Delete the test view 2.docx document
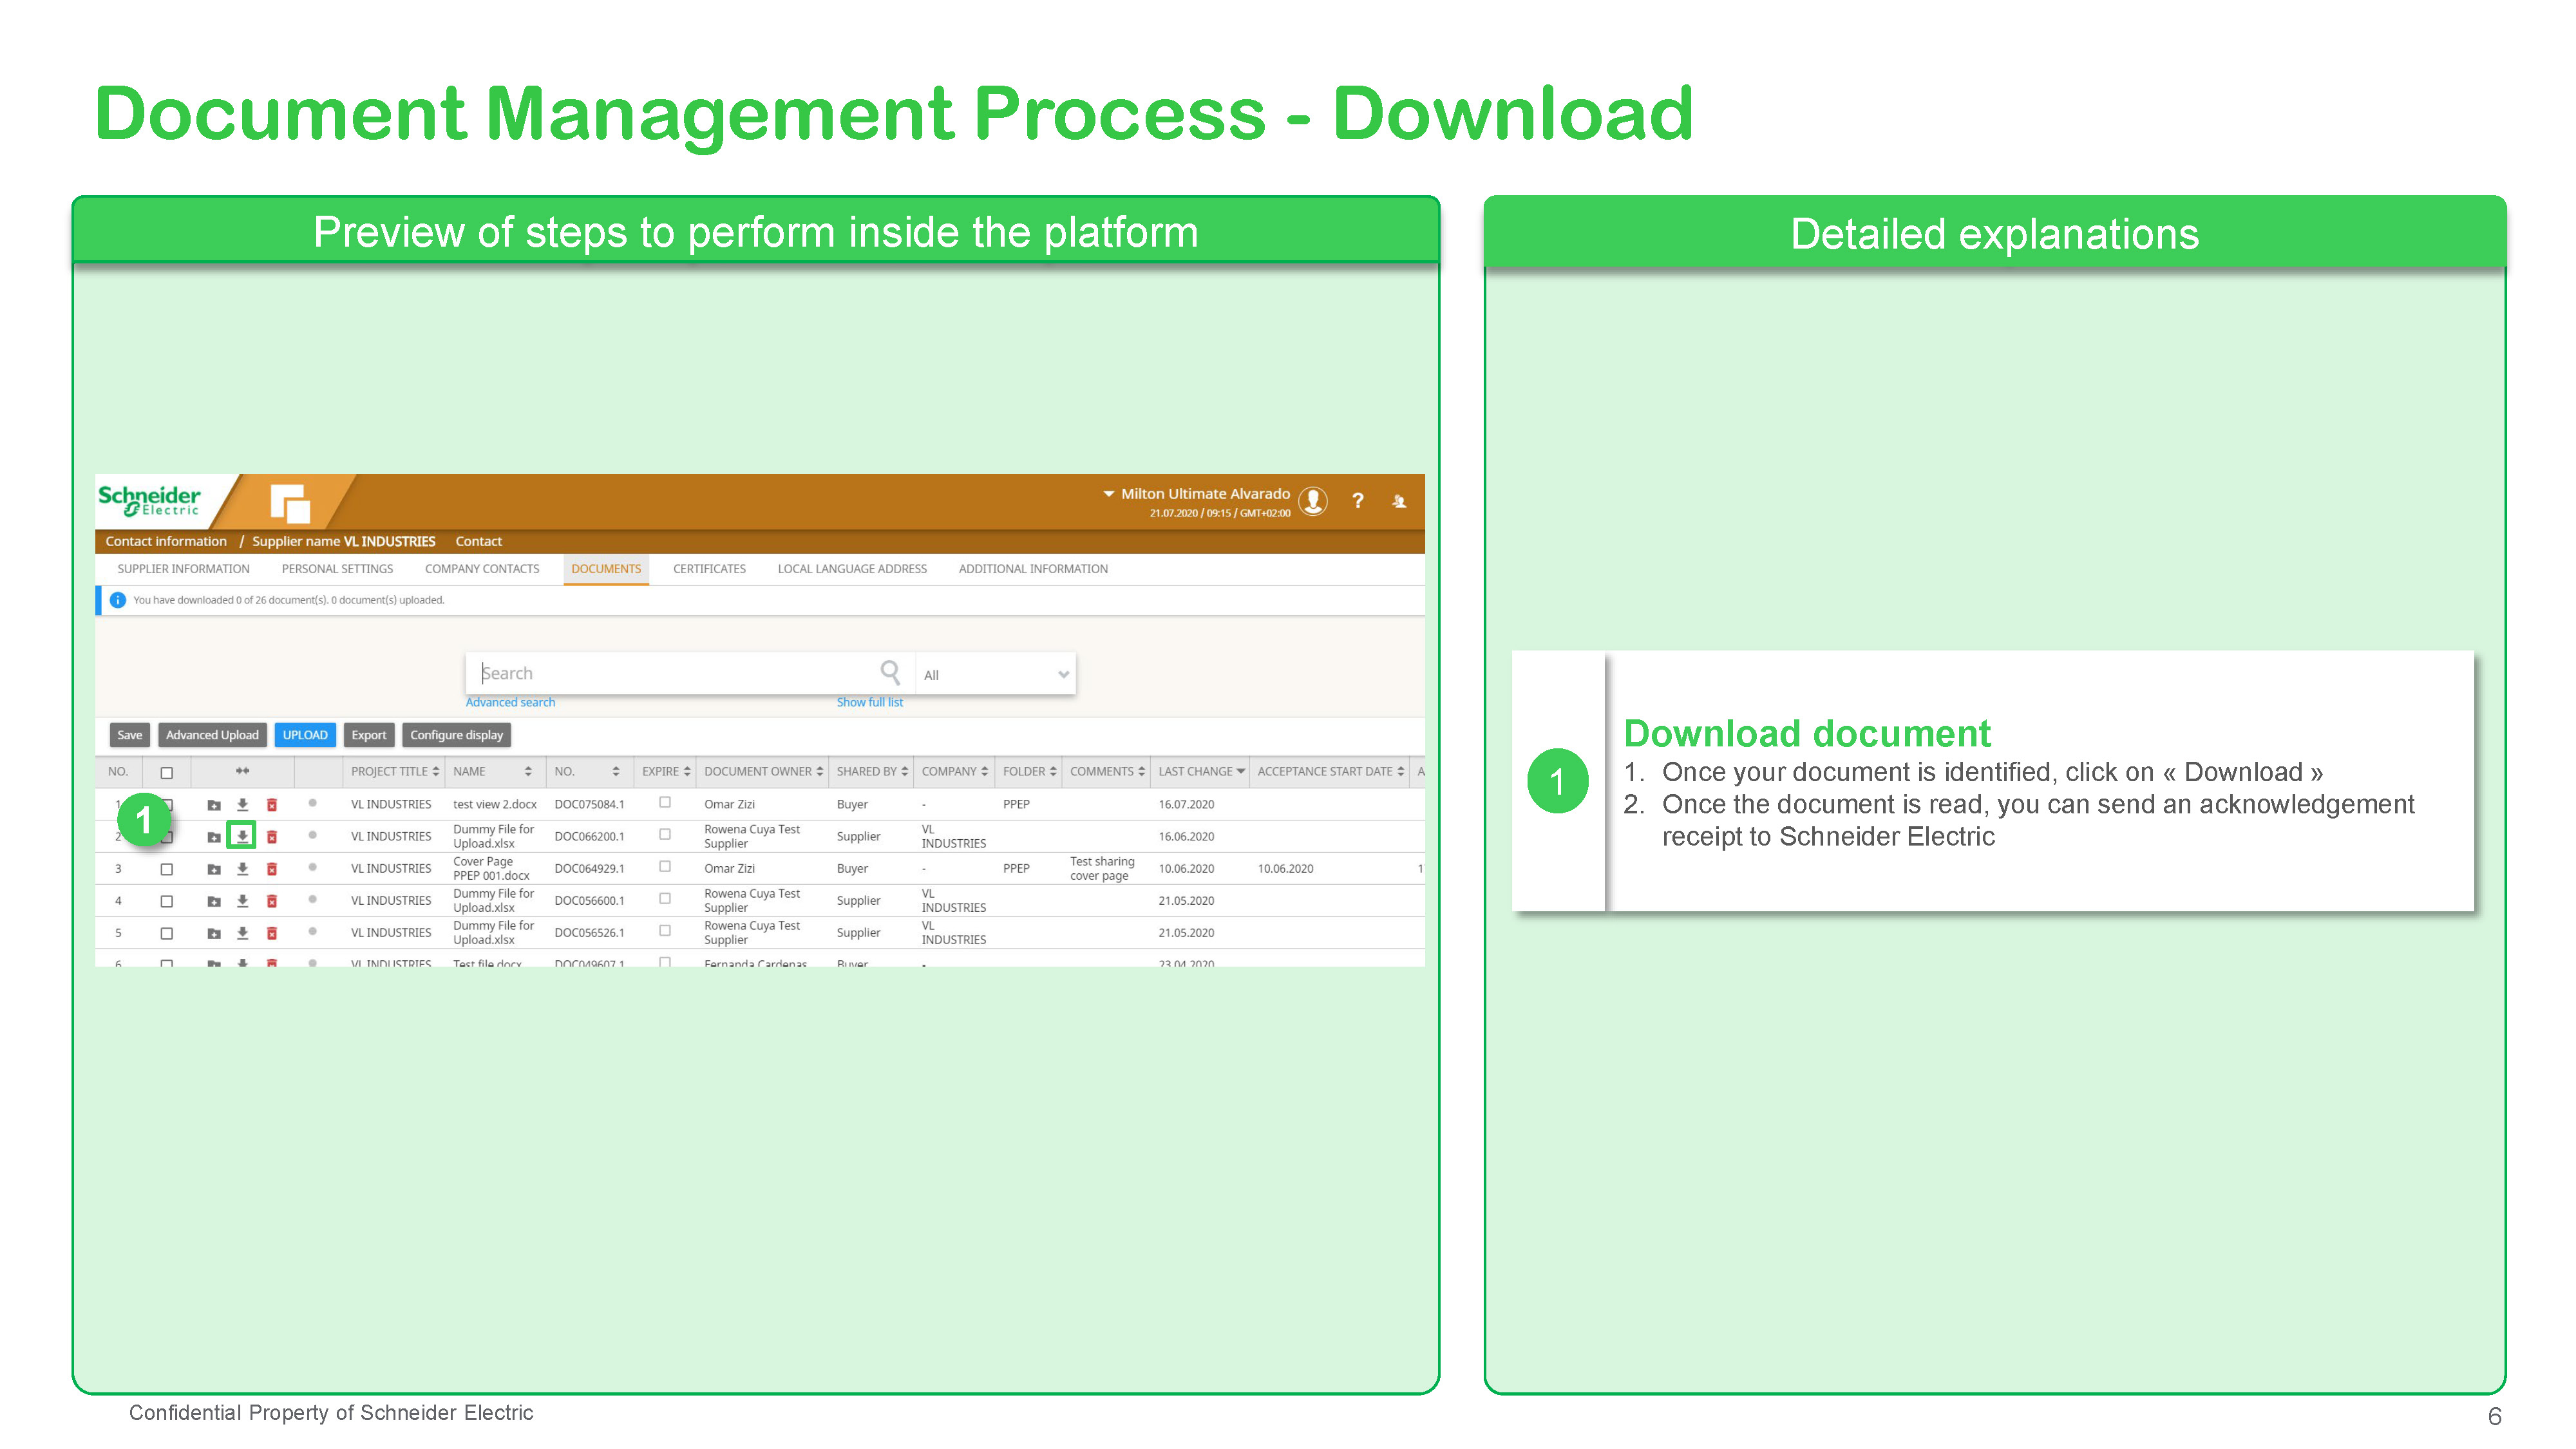This screenshot has width=2576, height=1449. tap(271, 804)
